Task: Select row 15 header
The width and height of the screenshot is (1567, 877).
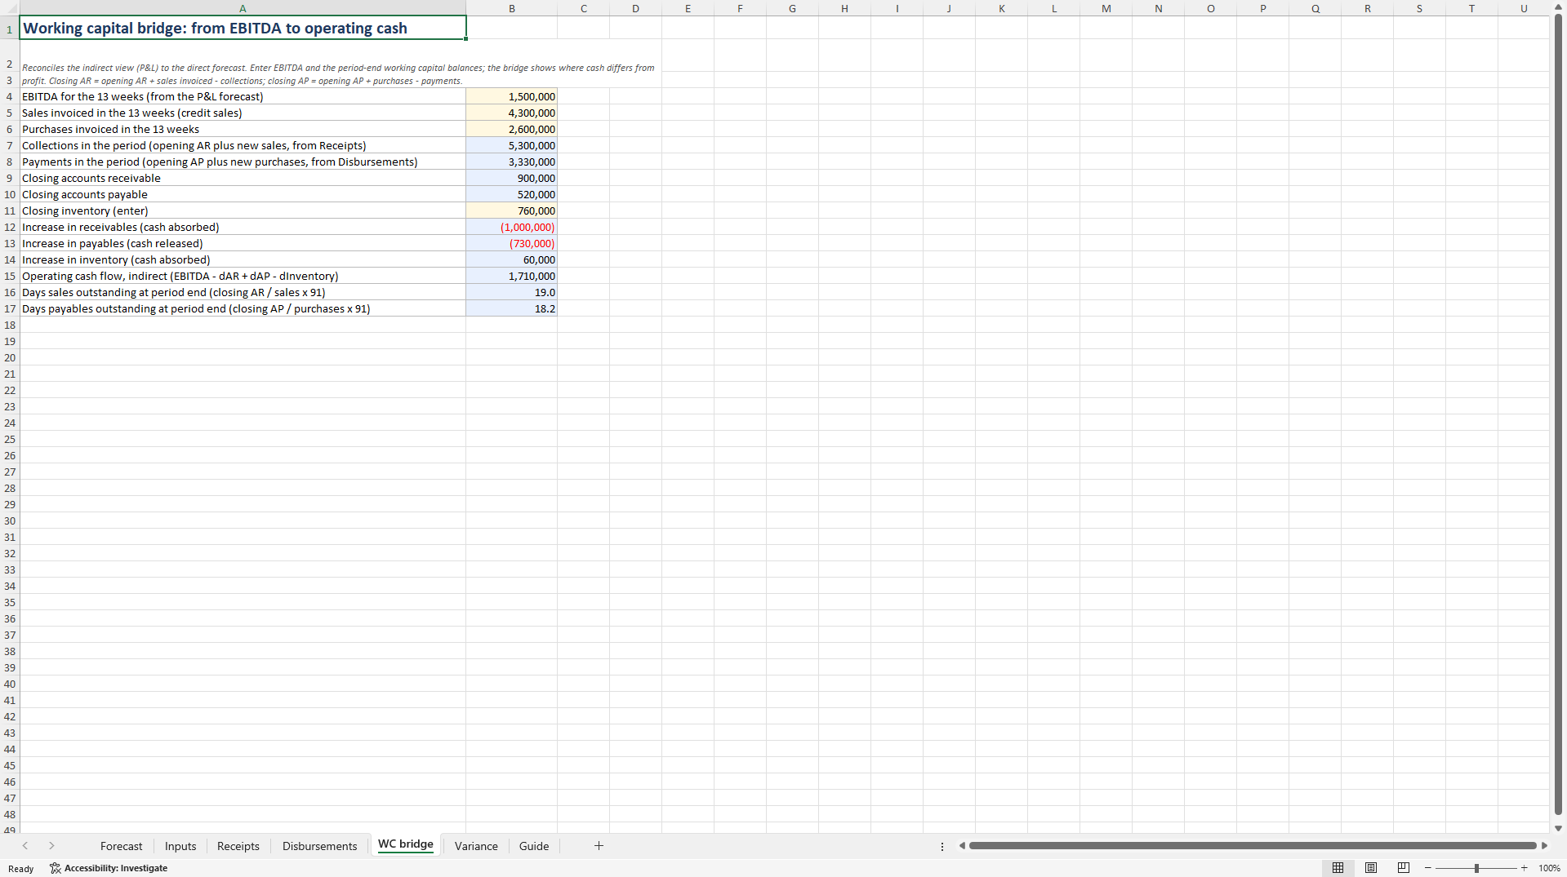Action: pos(10,276)
